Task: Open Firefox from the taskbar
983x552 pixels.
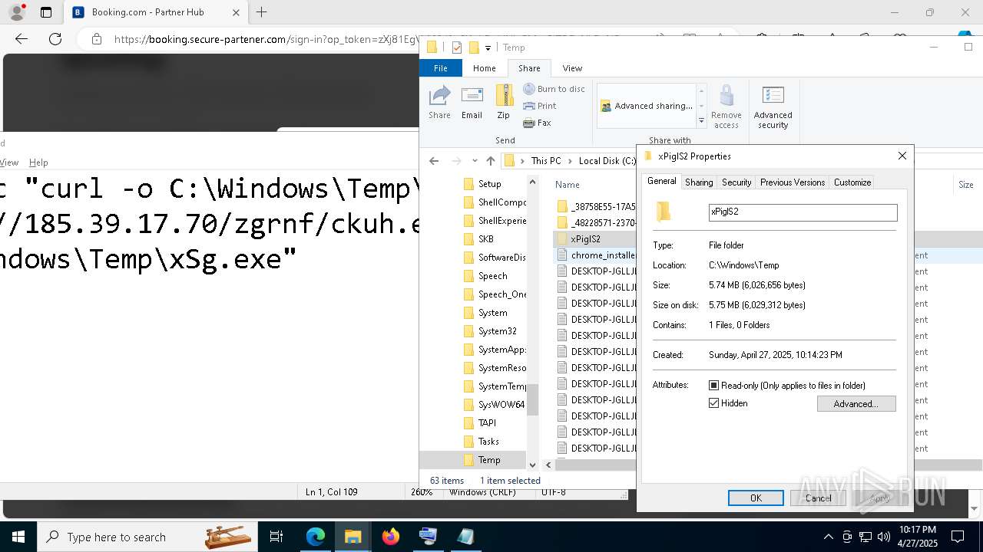Action: (x=391, y=537)
